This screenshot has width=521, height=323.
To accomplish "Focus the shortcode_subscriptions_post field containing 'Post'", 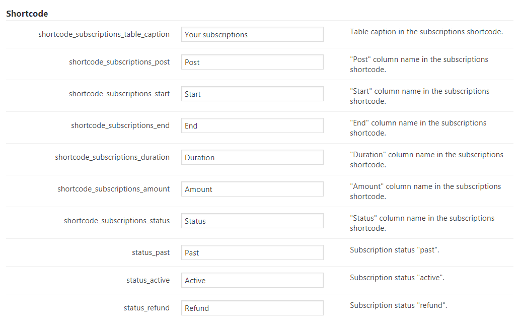I will 252,62.
